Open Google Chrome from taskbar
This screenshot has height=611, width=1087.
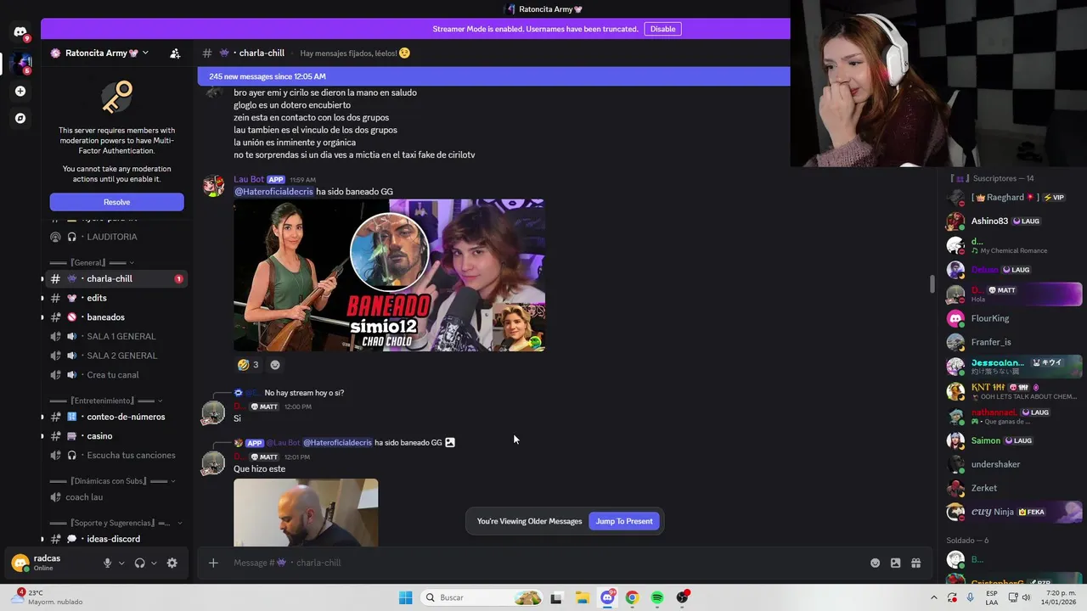point(632,597)
